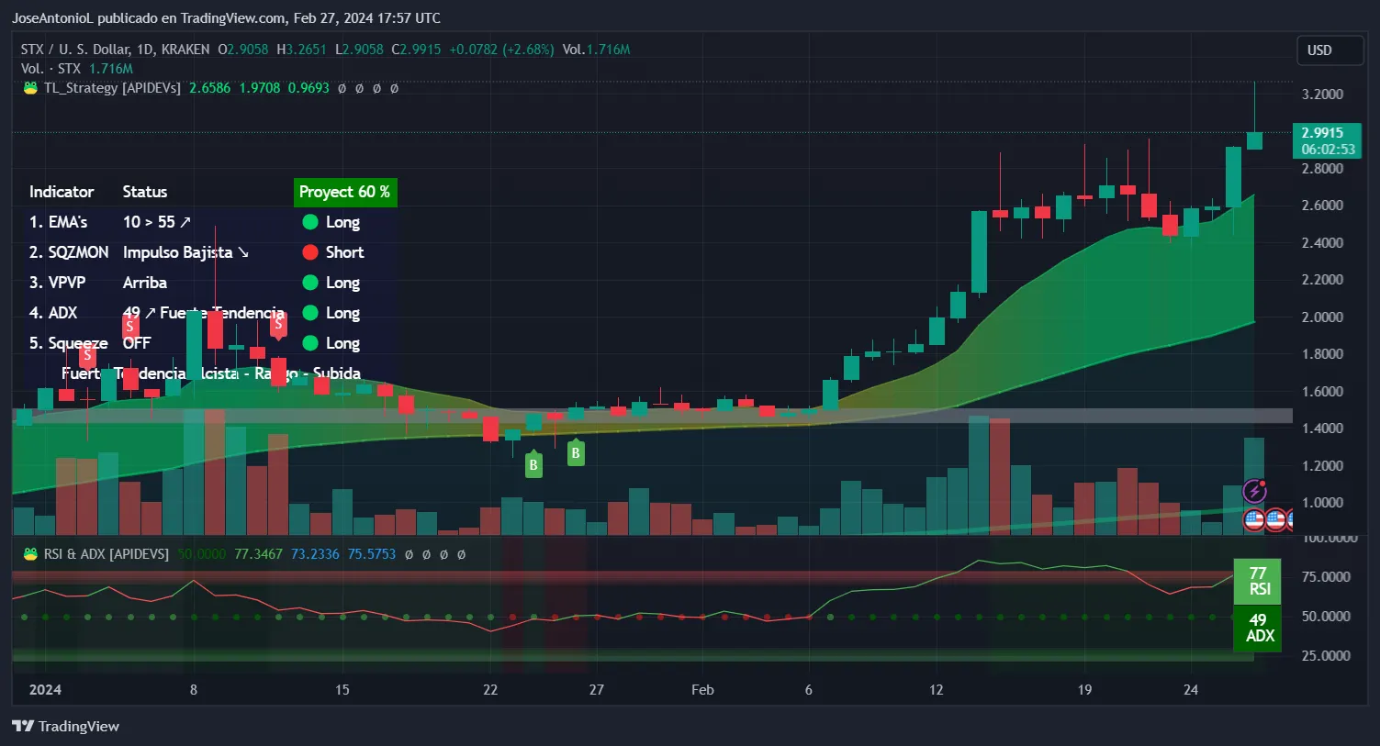Open the USD currency dropdown
The height and width of the screenshot is (746, 1380).
click(1328, 50)
